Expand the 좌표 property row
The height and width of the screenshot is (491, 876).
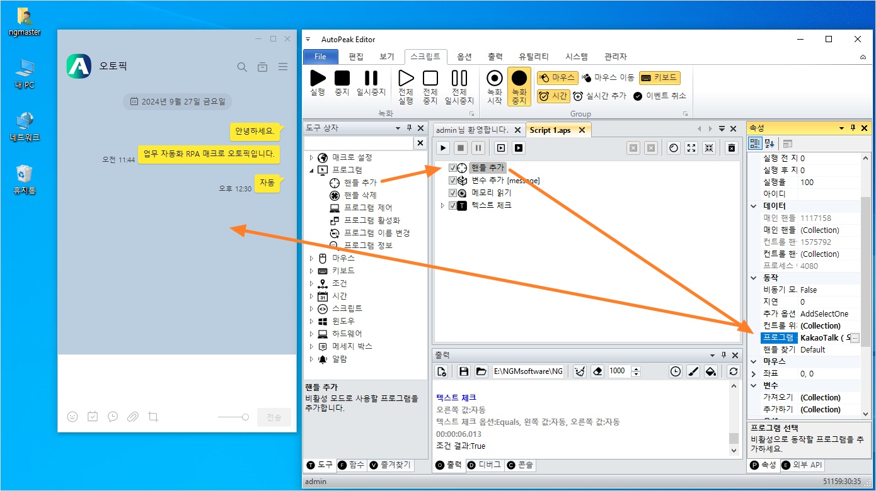pyautogui.click(x=754, y=373)
